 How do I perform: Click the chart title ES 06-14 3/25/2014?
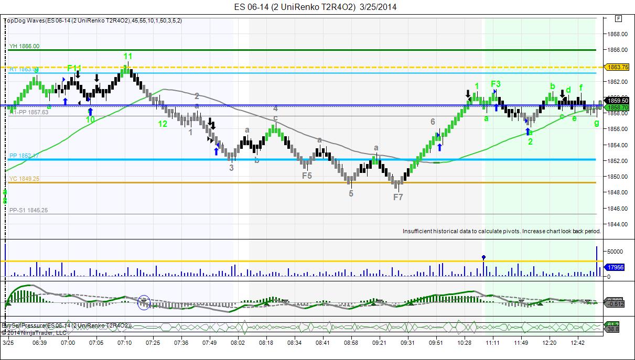point(316,7)
